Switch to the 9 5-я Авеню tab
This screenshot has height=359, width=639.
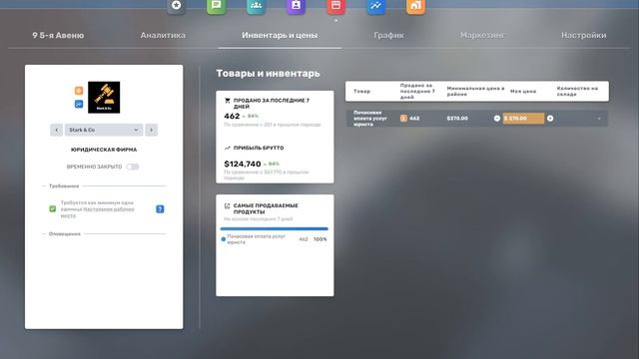click(x=58, y=36)
